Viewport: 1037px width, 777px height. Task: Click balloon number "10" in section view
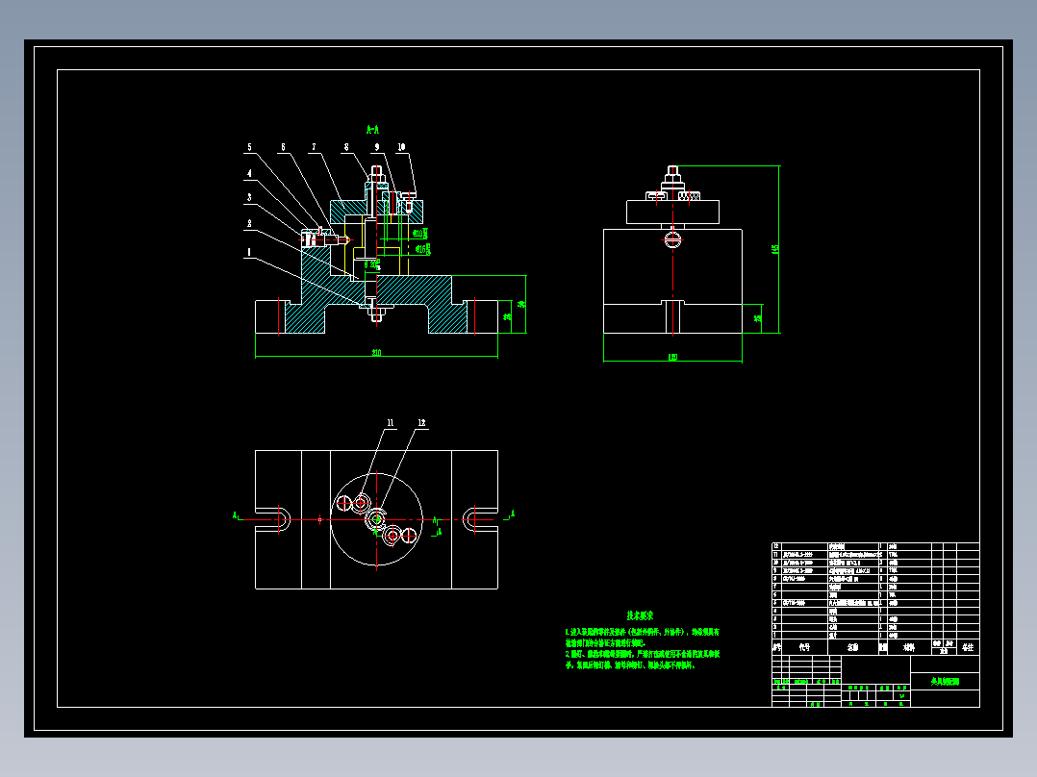[x=401, y=147]
